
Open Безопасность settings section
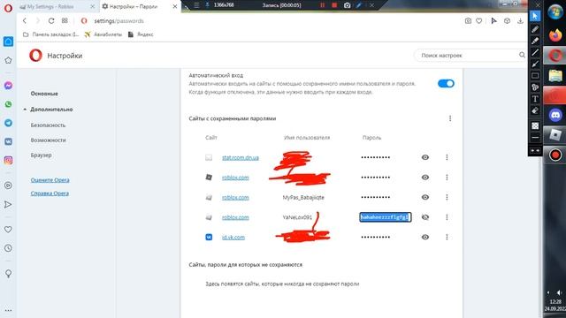[x=48, y=125]
